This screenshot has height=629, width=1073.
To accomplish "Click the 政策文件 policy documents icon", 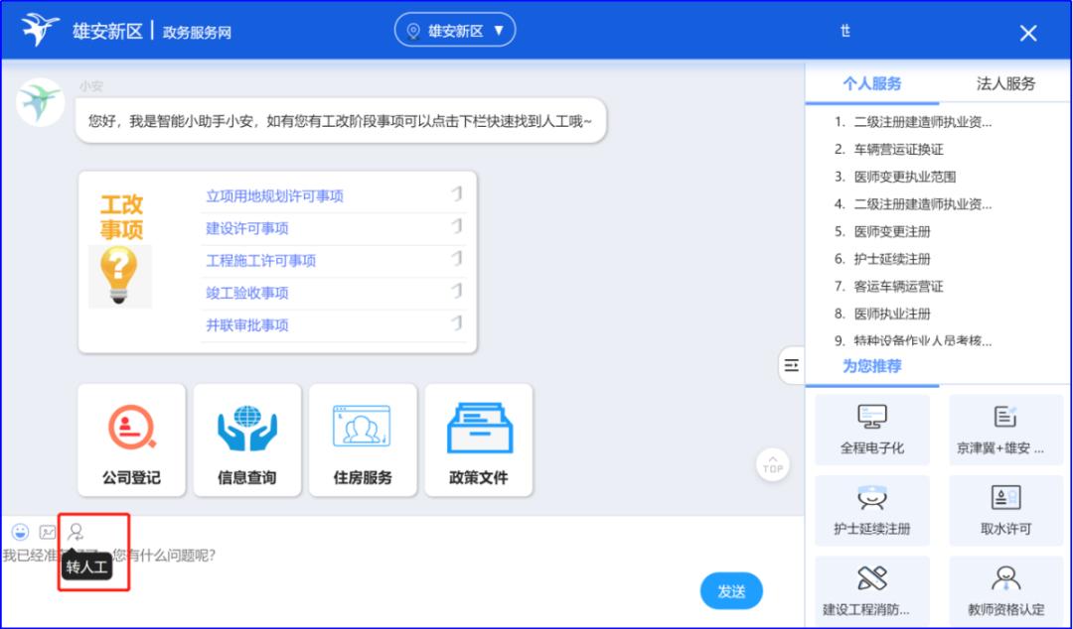I will tap(480, 440).
